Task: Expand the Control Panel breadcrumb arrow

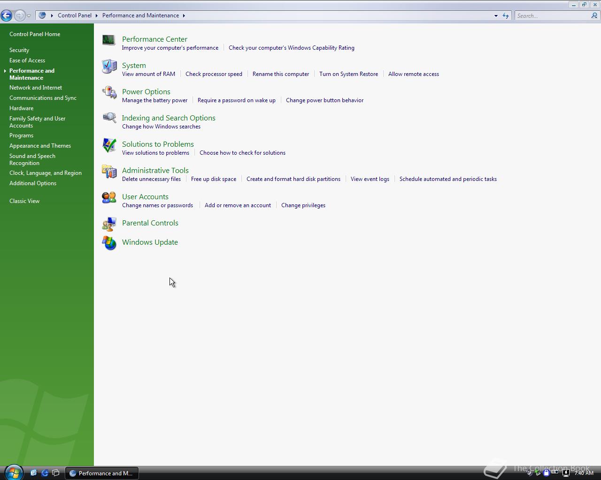Action: [x=97, y=15]
